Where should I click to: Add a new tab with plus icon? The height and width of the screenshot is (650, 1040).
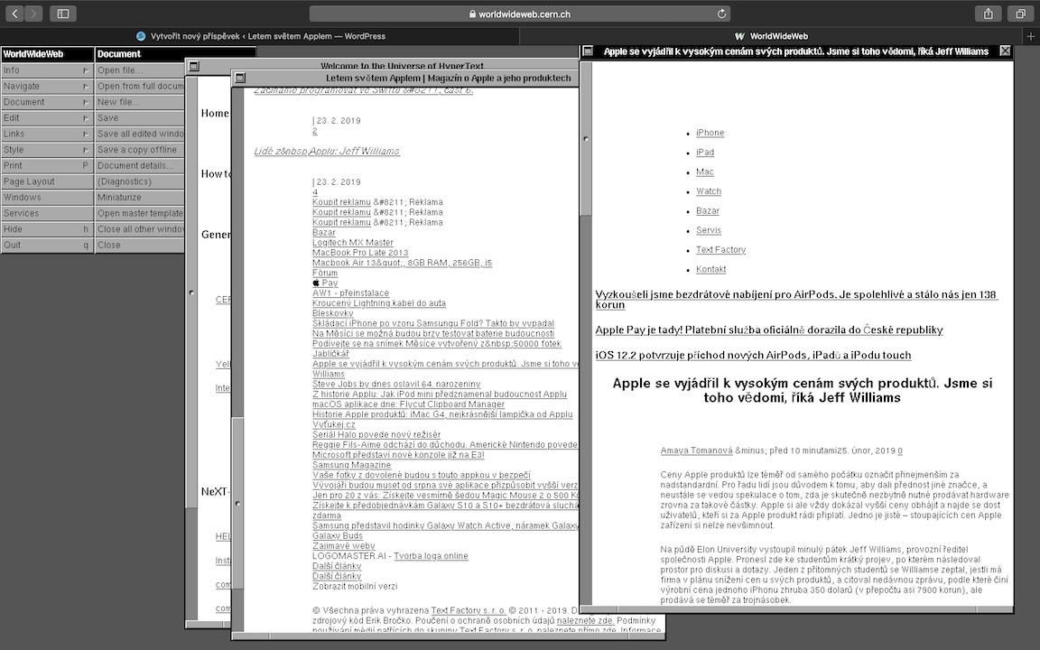tap(1031, 36)
